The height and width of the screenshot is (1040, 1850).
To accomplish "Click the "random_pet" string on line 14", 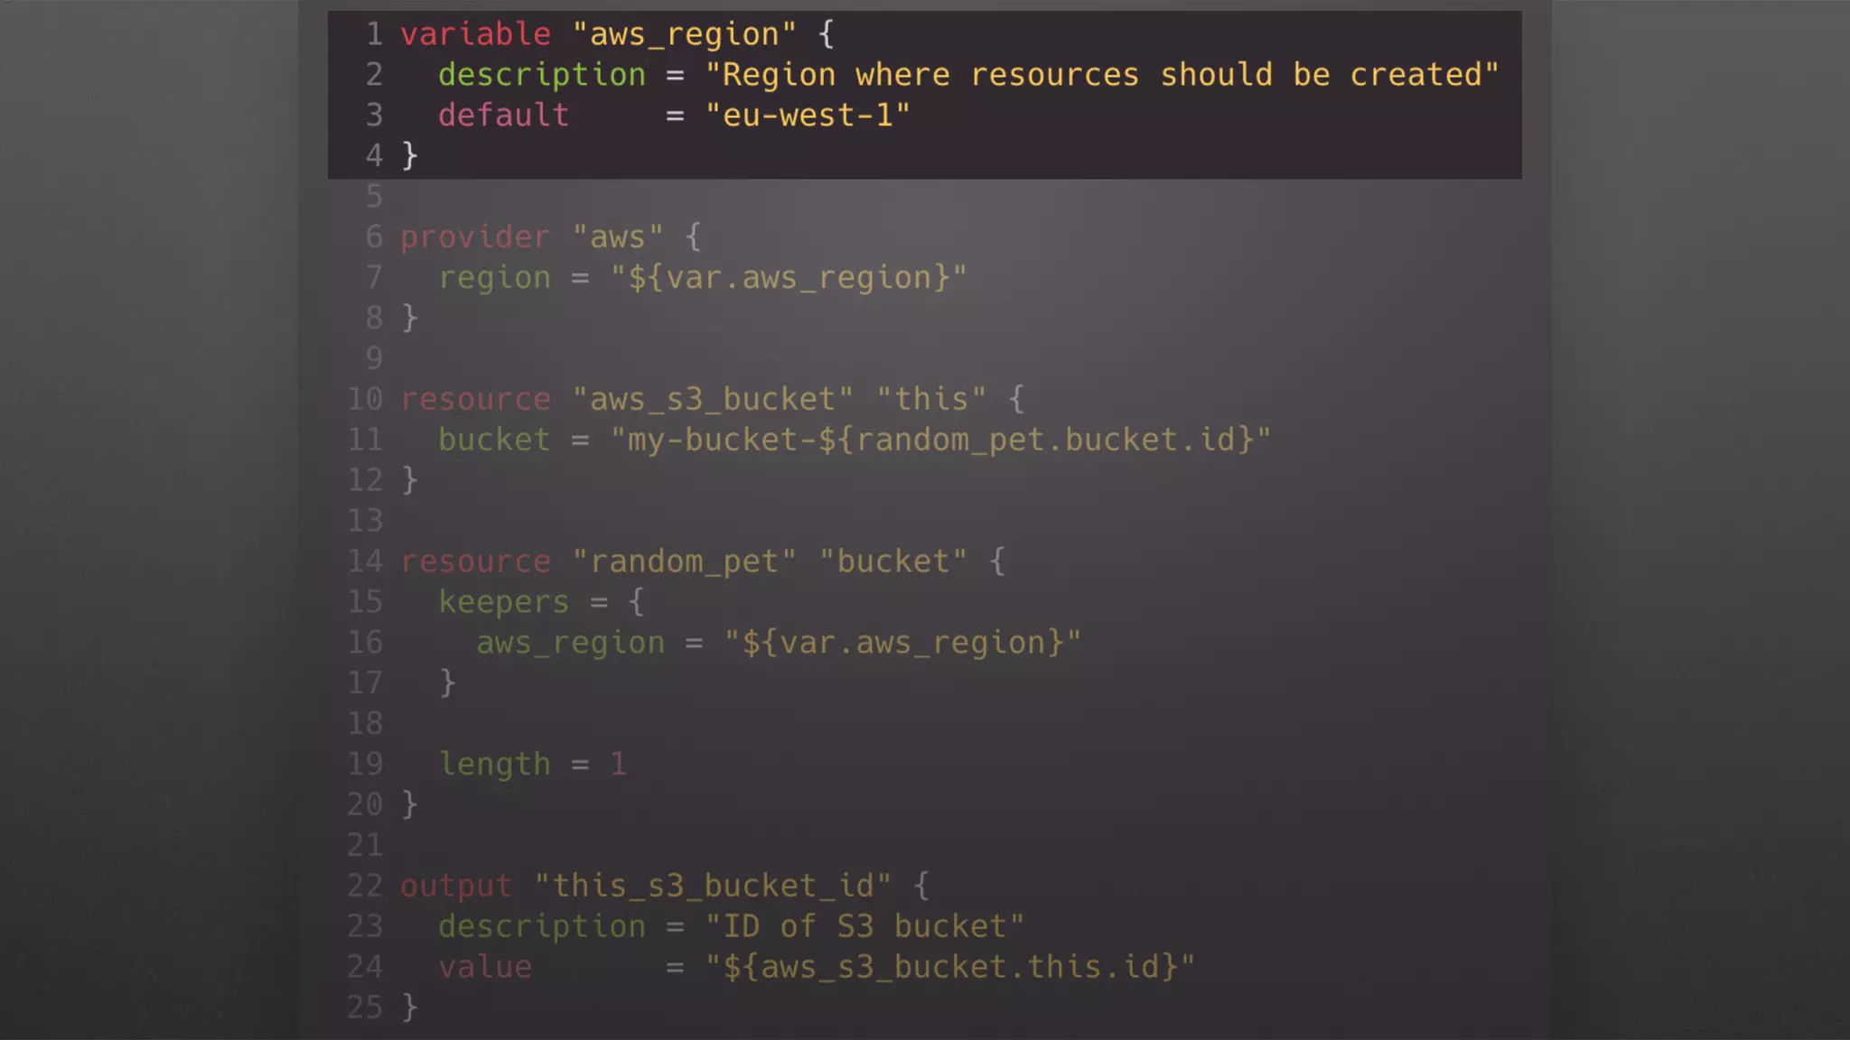I will click(x=684, y=562).
